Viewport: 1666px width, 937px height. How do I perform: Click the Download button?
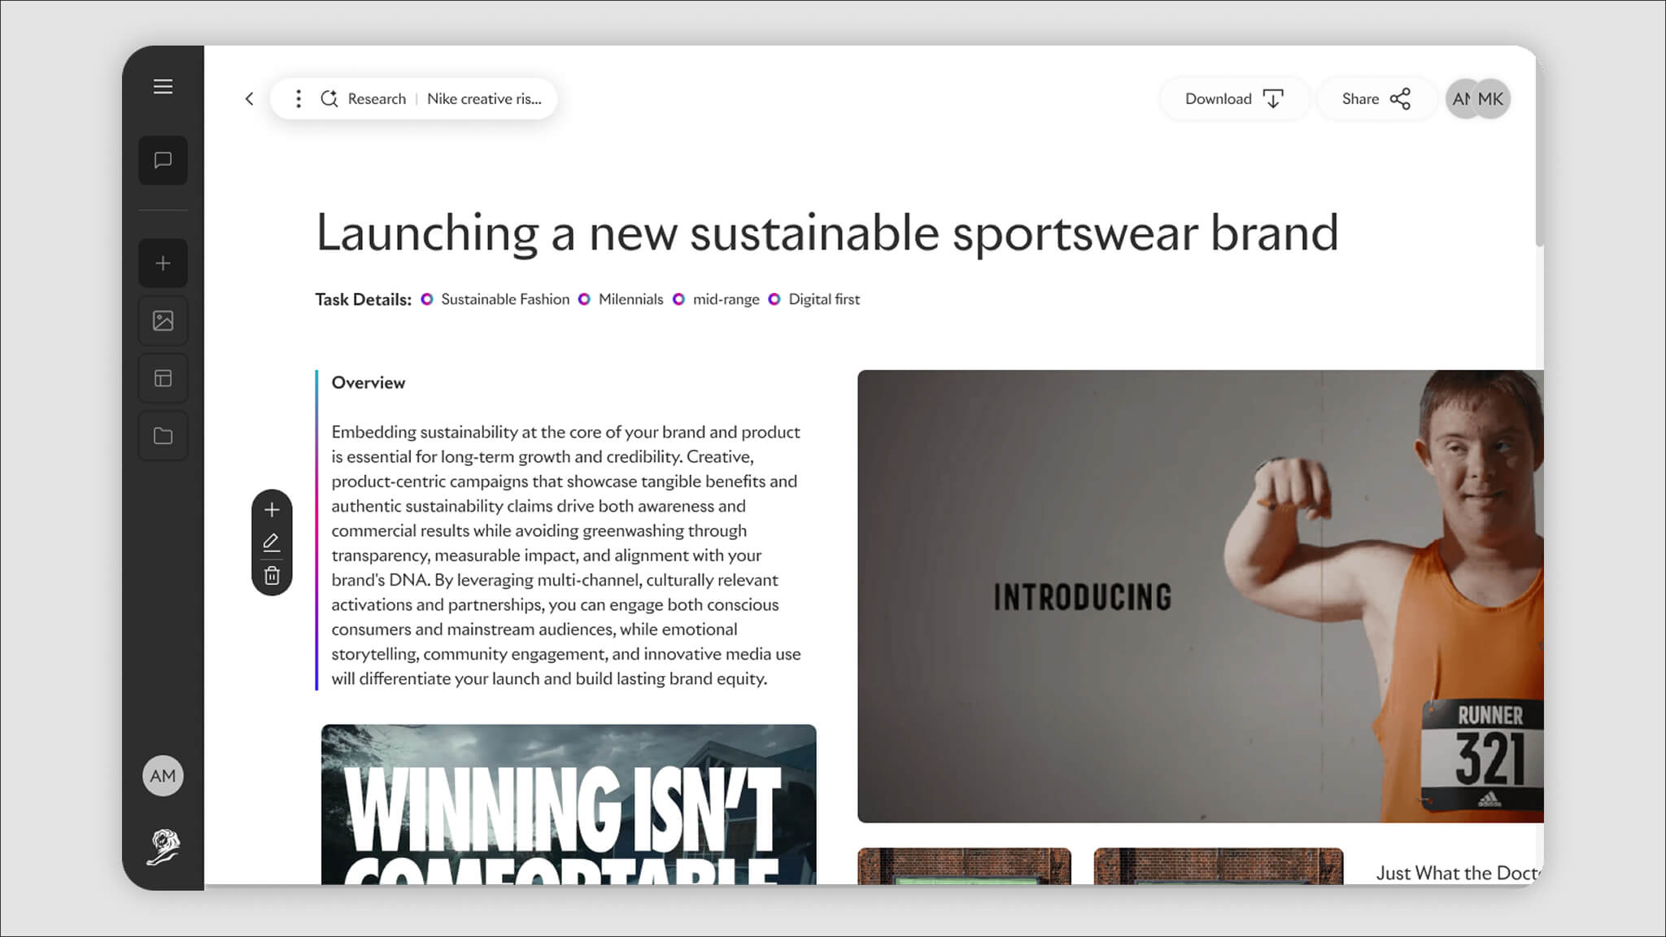click(x=1234, y=98)
